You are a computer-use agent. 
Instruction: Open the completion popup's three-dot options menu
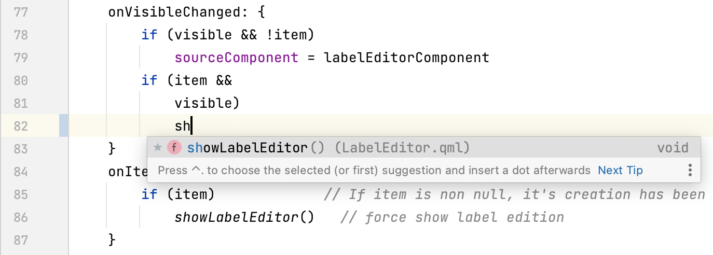pos(690,170)
